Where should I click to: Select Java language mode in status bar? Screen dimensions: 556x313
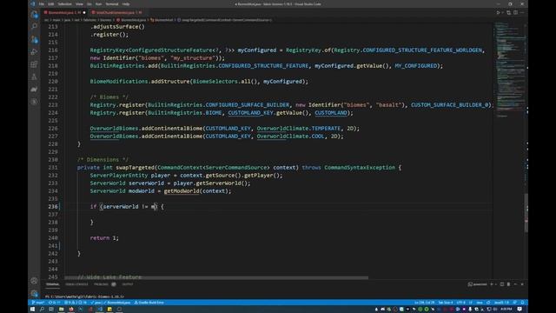point(480,303)
